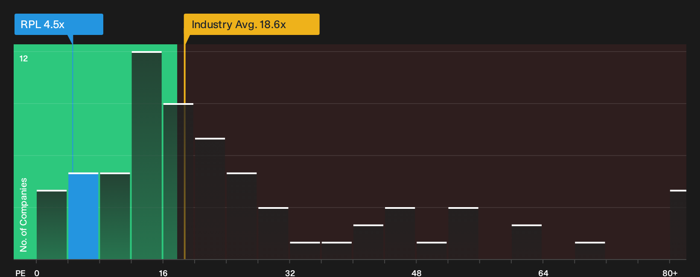Select the blue highlighted RPL histogram bar

[x=83, y=216]
